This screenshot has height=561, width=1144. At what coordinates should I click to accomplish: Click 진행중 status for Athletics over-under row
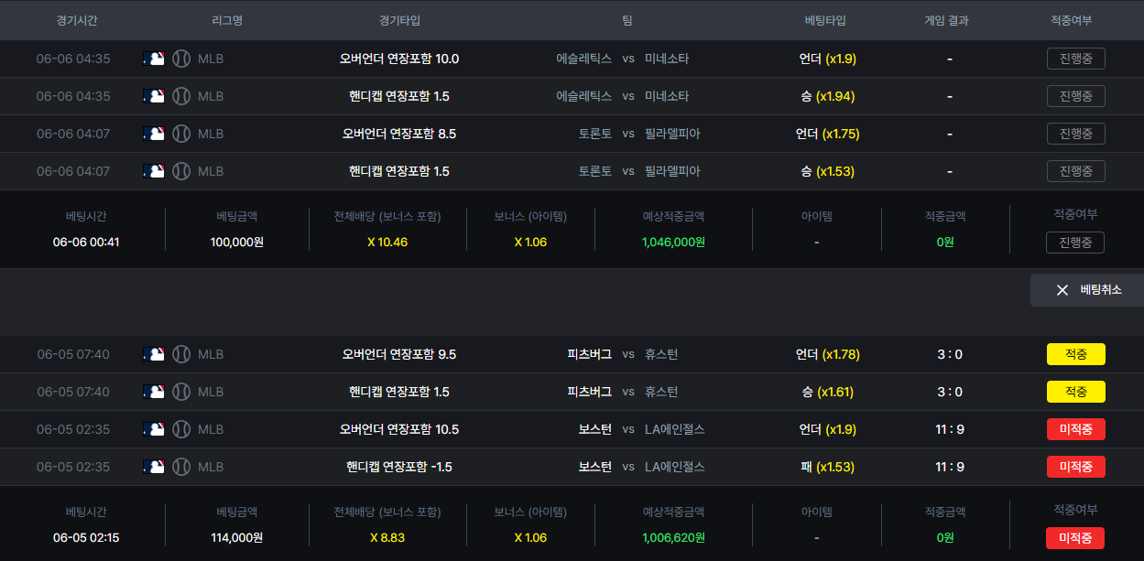tap(1076, 59)
